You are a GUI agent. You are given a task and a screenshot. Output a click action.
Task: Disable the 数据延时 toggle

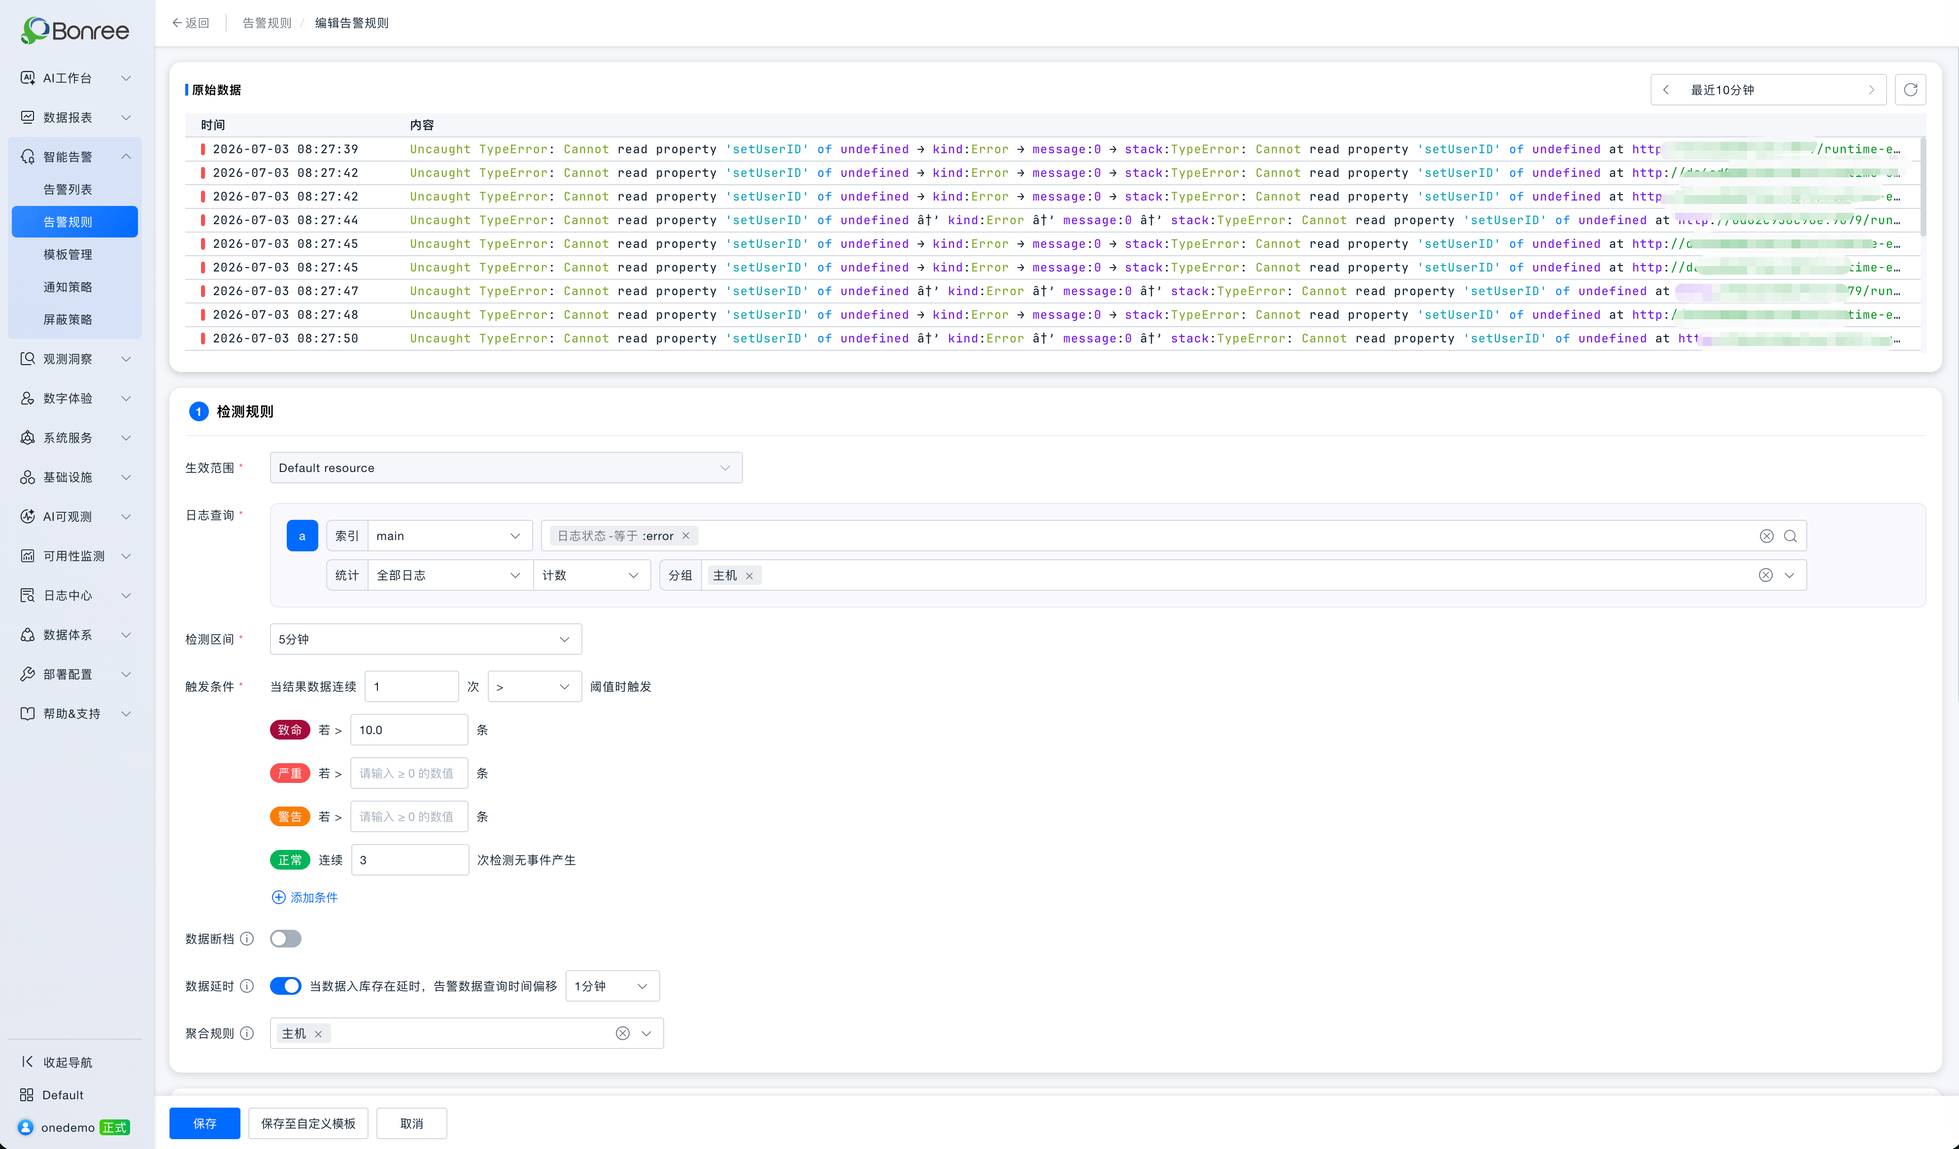click(285, 986)
